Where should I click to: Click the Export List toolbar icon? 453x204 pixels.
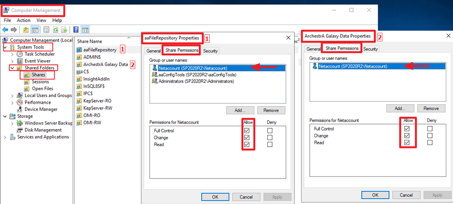pos(64,29)
